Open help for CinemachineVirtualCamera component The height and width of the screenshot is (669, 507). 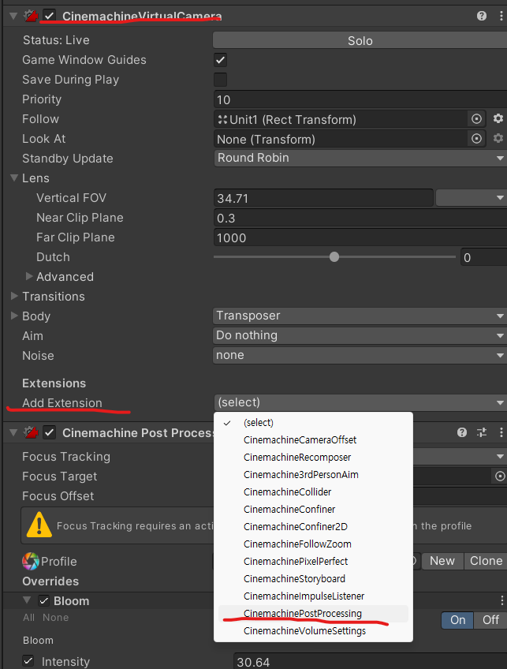(x=482, y=16)
